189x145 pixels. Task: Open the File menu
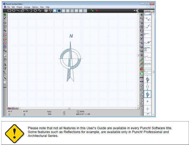point(9,7)
